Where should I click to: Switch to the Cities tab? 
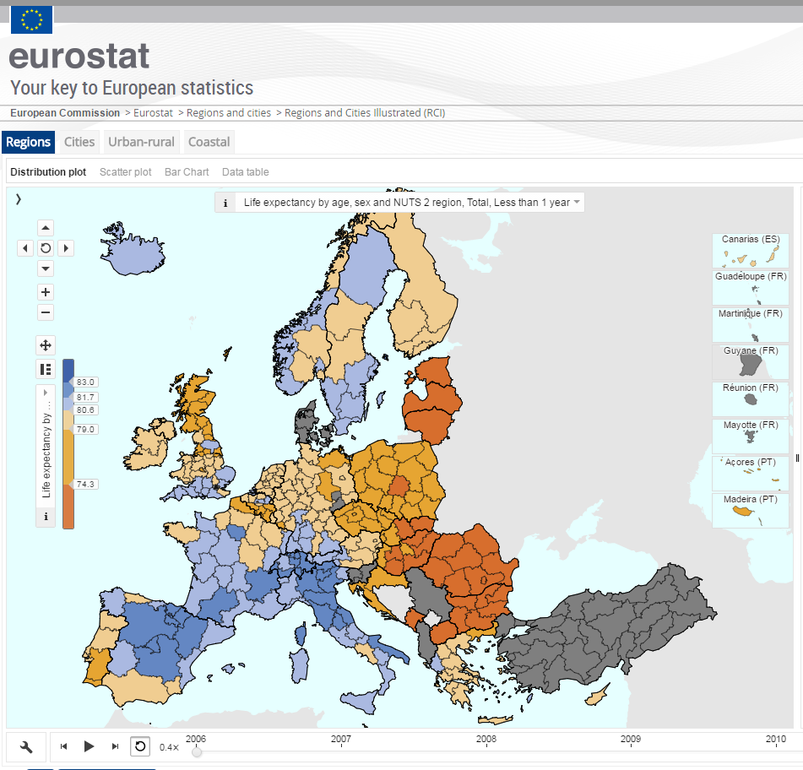click(x=79, y=142)
